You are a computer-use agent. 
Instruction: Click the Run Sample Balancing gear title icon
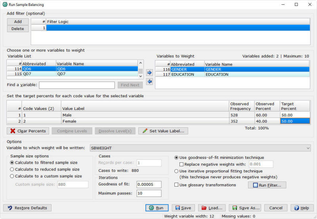(x=5, y=4)
